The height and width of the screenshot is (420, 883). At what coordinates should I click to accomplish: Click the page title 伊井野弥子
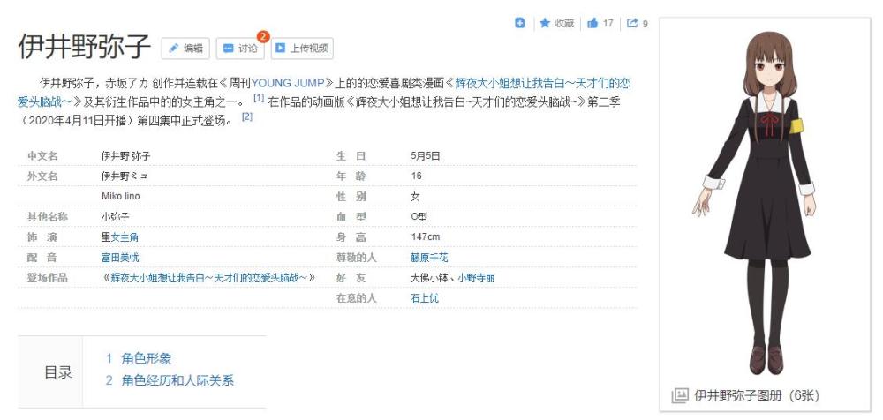[x=85, y=47]
